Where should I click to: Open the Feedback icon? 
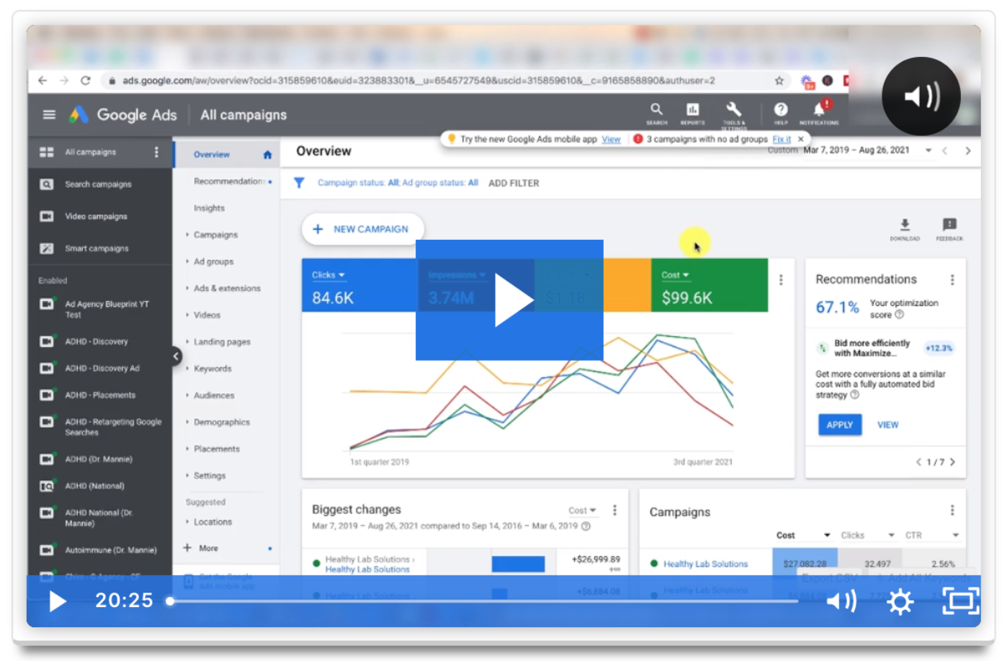949,228
